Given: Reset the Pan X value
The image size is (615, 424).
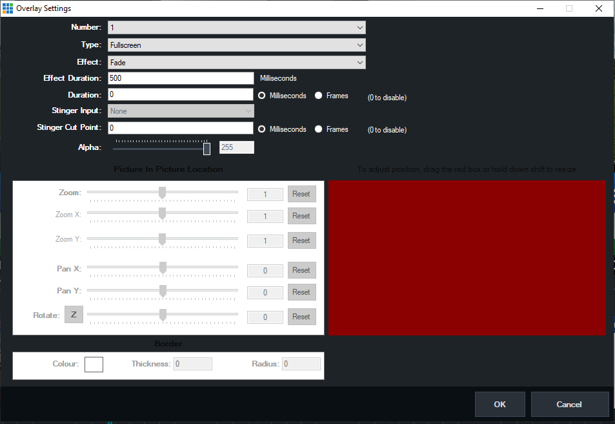Looking at the screenshot, I should 301,270.
